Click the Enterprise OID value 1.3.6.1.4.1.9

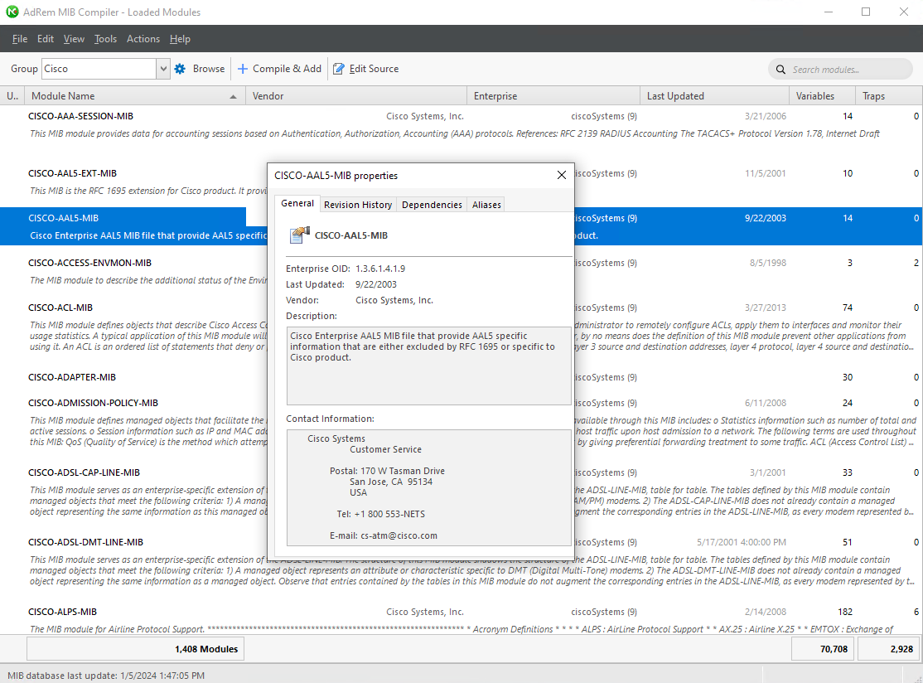(380, 269)
